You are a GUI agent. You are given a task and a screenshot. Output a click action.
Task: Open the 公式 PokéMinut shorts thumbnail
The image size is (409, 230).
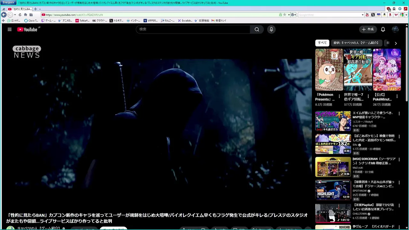(387, 70)
